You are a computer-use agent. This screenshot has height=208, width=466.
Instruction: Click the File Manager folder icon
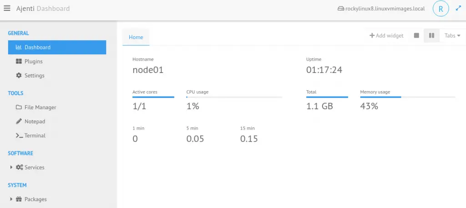[19, 107]
